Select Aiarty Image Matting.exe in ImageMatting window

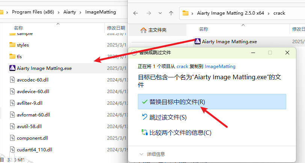pyautogui.click(x=44, y=68)
